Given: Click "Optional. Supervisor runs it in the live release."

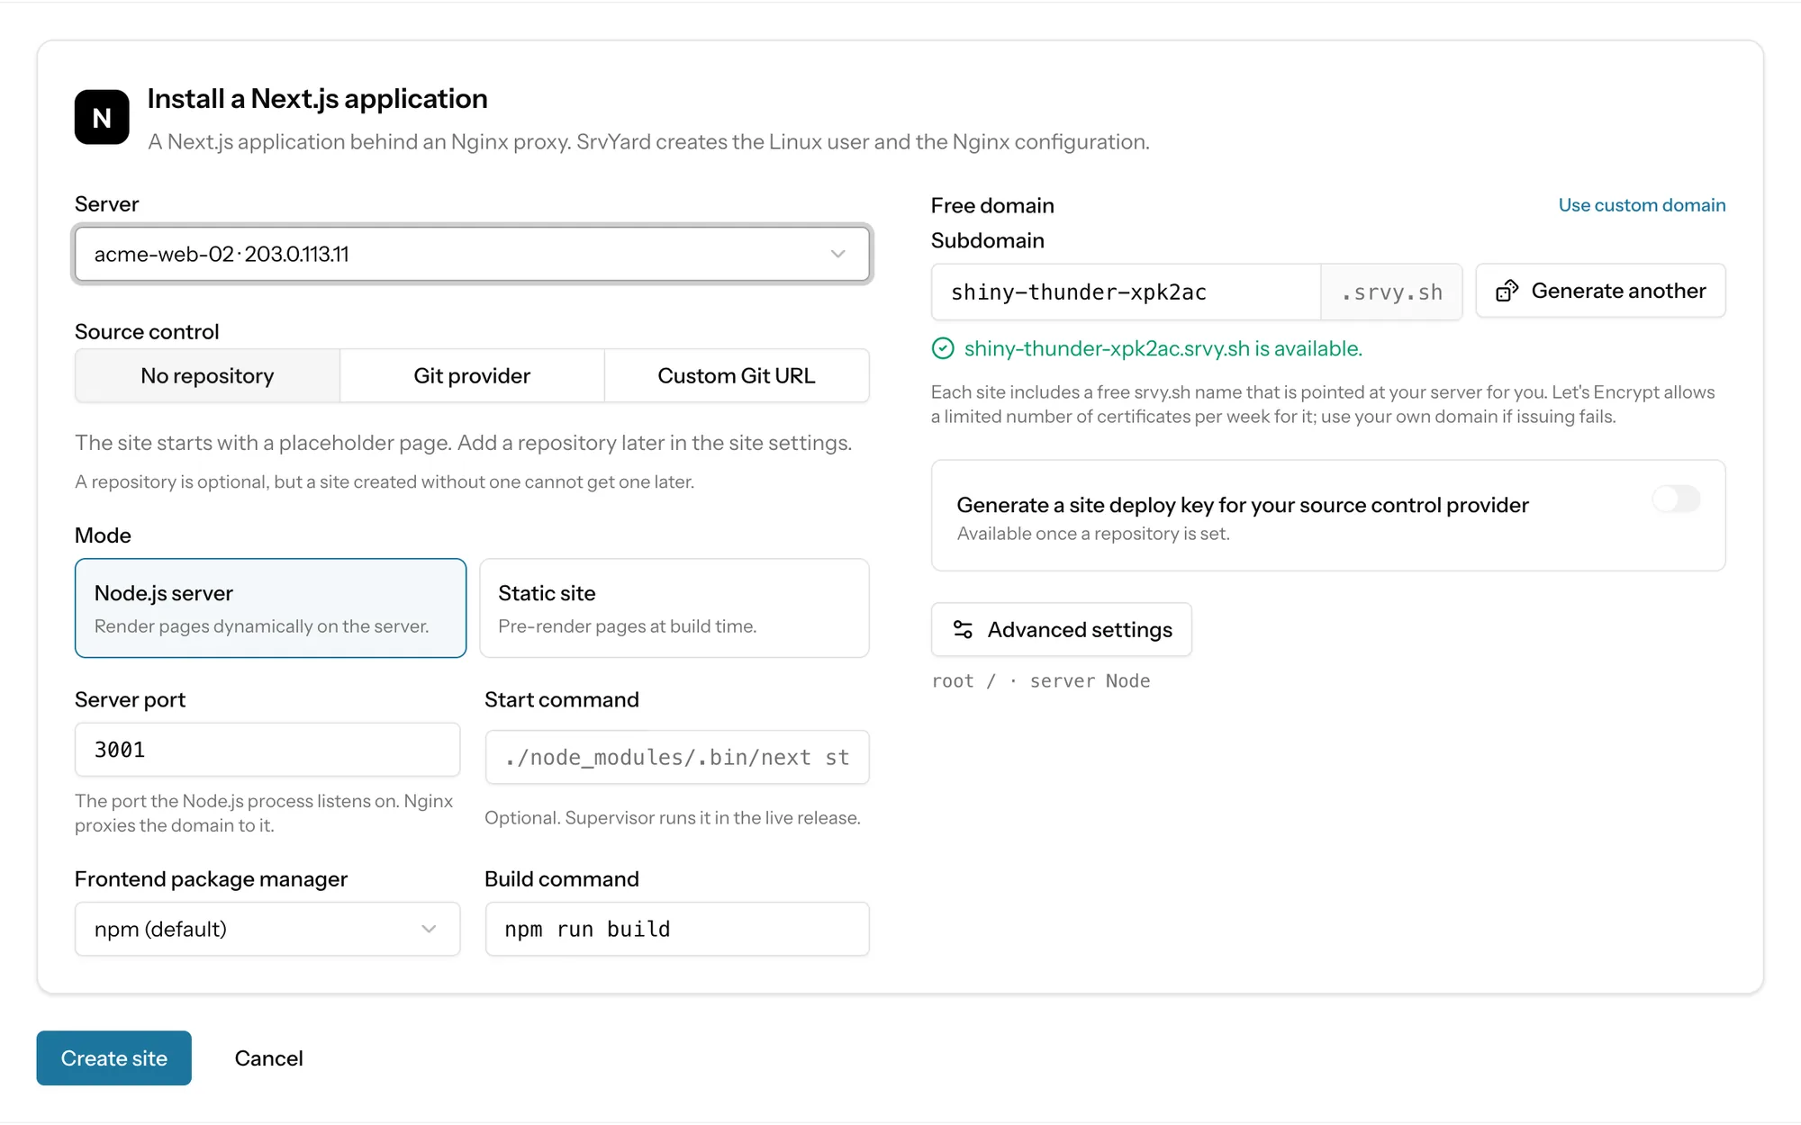Looking at the screenshot, I should point(673,818).
